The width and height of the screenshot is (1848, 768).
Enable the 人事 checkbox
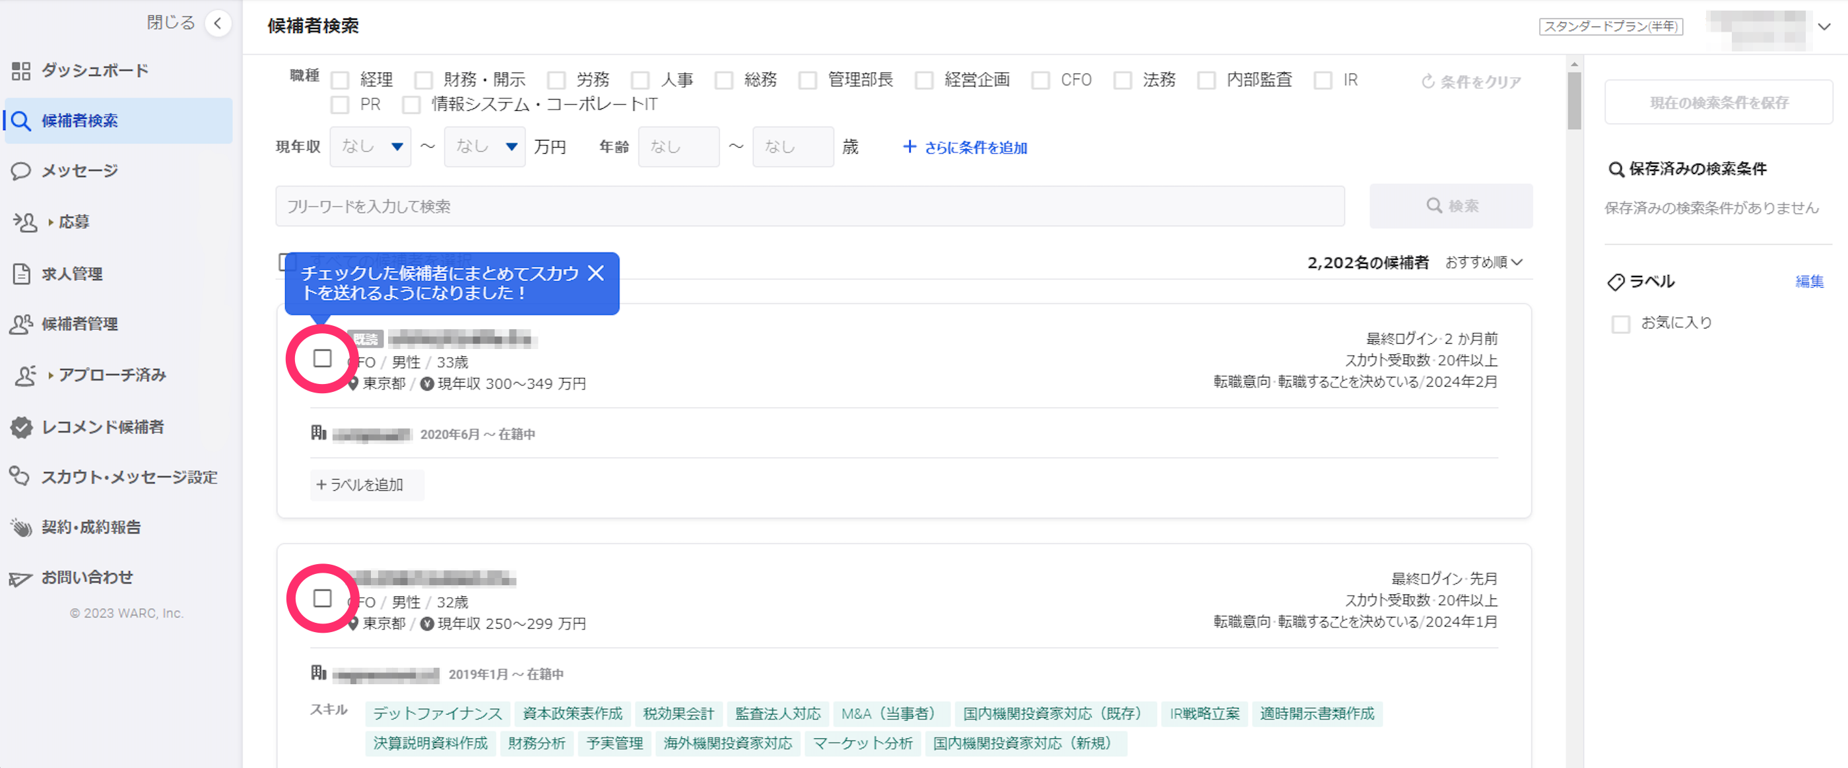pyautogui.click(x=640, y=80)
